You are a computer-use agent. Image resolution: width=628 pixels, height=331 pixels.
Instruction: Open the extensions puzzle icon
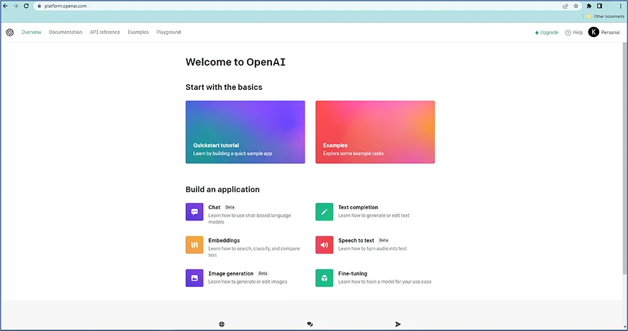(x=589, y=6)
